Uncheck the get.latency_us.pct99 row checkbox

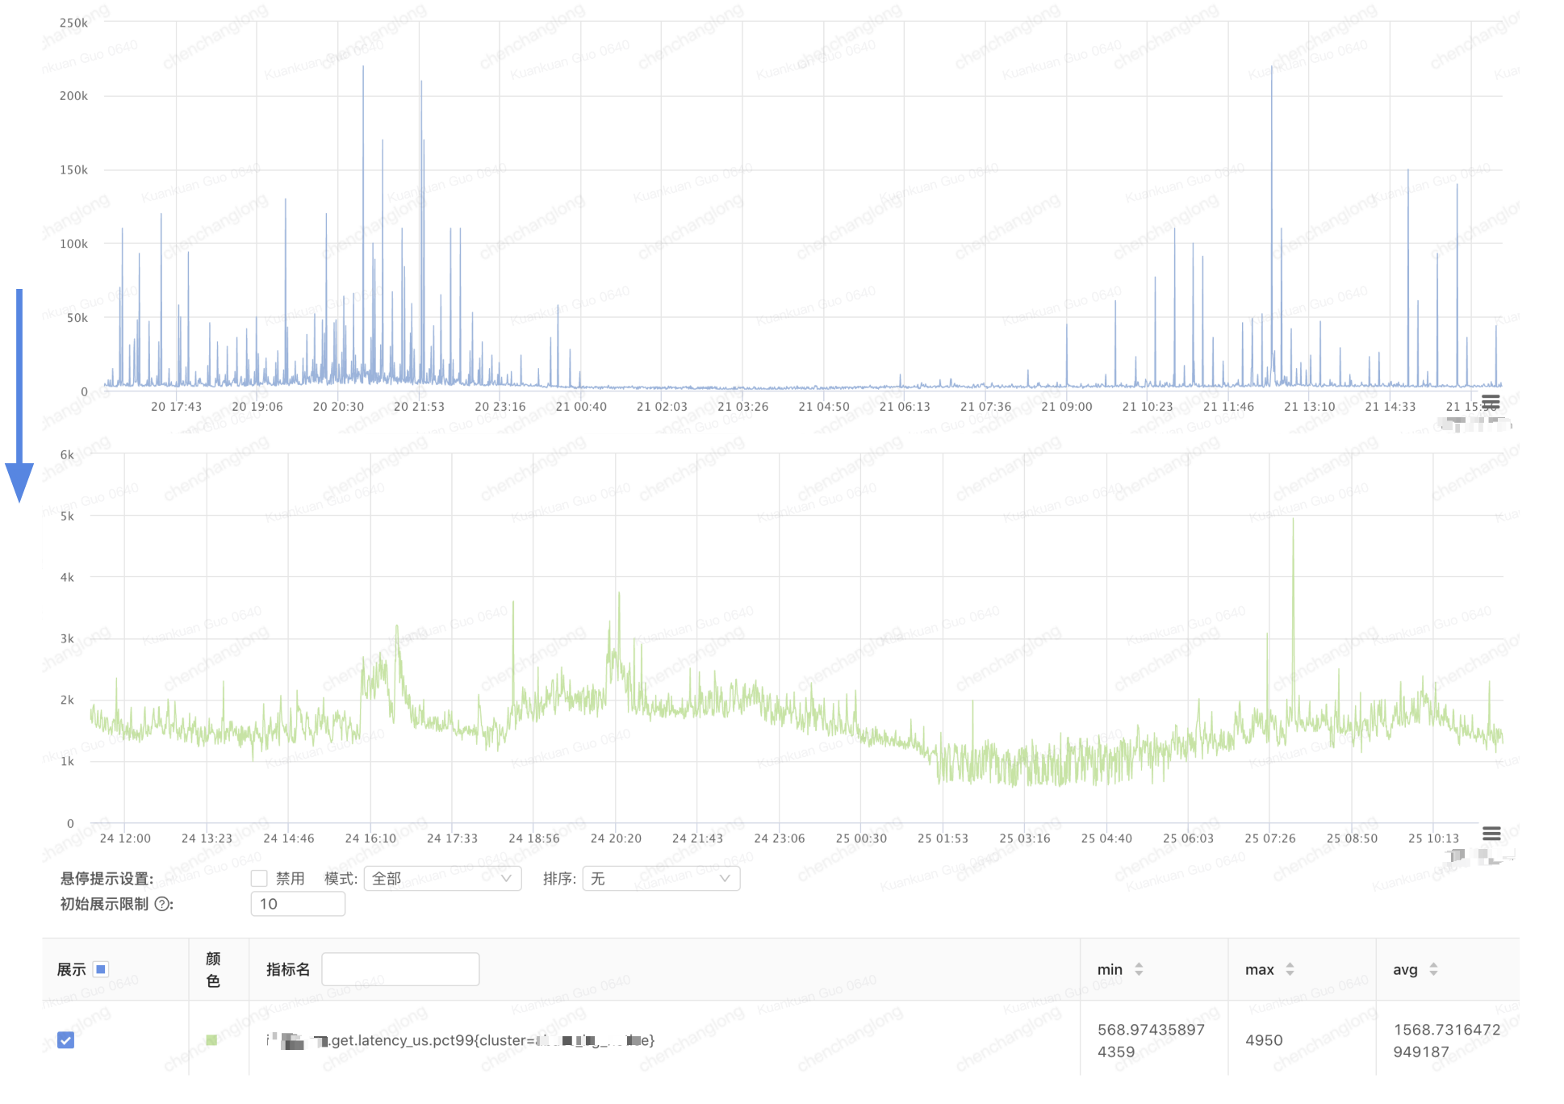[x=66, y=1040]
